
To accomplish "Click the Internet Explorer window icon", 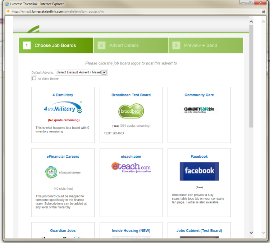I will [7, 4].
